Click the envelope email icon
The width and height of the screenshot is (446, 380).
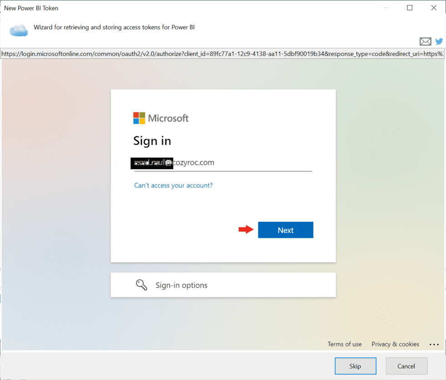[x=425, y=41]
